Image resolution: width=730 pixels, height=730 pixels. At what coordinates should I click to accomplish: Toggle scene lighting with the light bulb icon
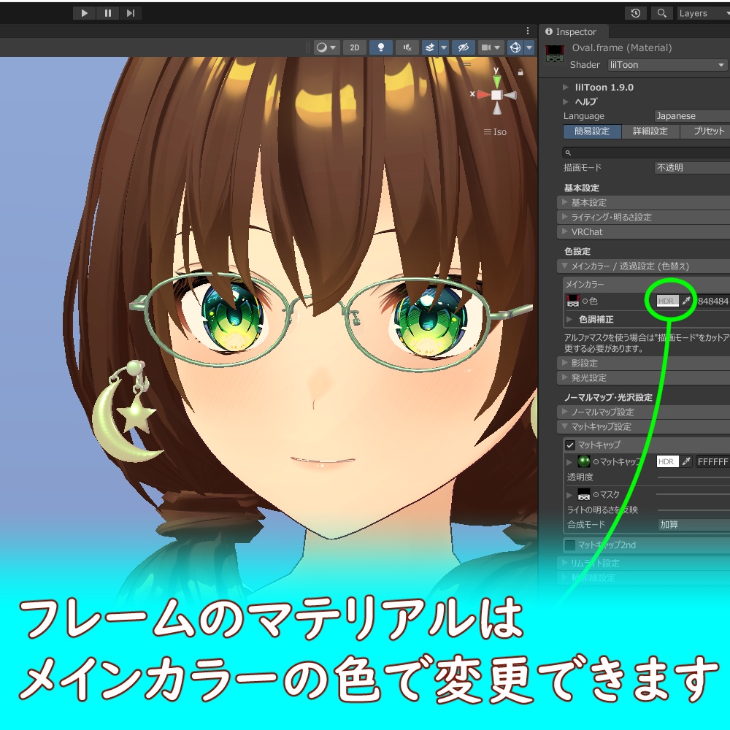tap(380, 47)
